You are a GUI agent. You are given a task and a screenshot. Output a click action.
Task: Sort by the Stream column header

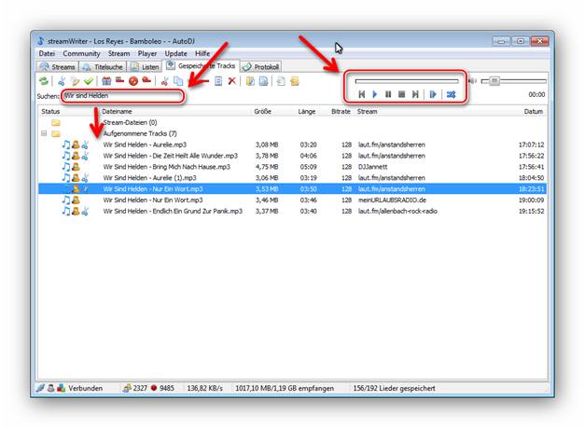(x=367, y=111)
